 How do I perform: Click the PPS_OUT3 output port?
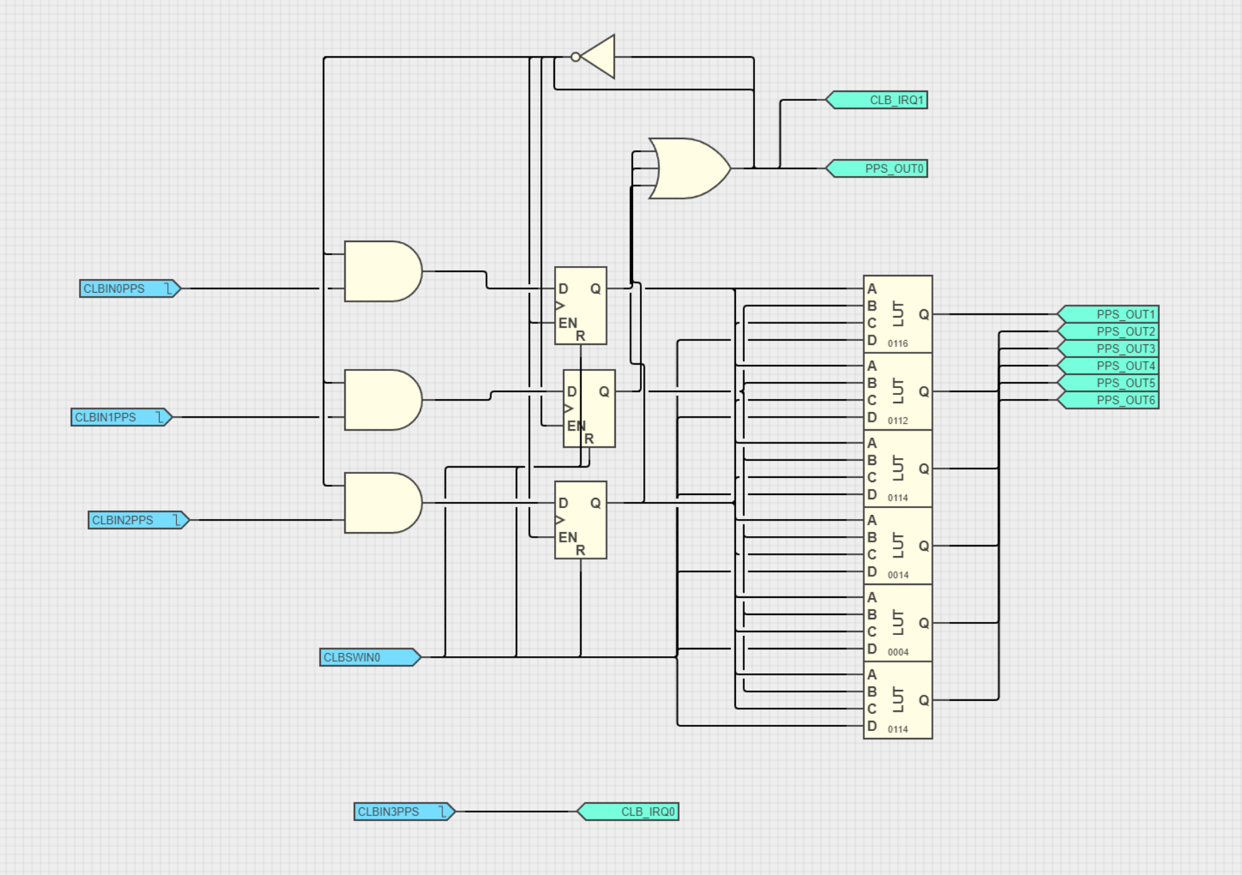point(1108,348)
